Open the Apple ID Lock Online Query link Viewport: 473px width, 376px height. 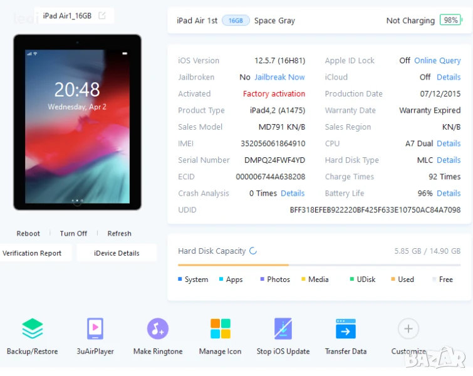(437, 61)
